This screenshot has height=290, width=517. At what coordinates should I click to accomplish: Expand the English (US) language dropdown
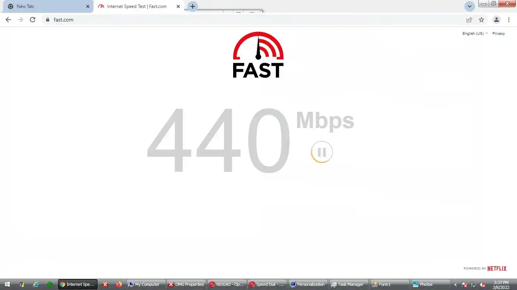click(x=475, y=34)
